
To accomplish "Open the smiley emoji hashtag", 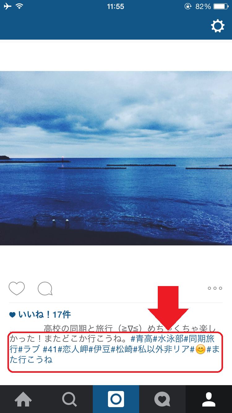I will 198,350.
